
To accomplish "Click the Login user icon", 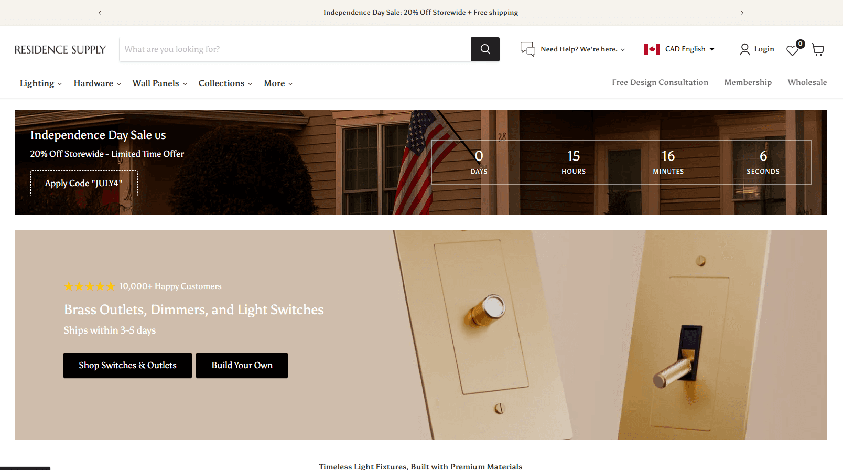I will tap(744, 49).
